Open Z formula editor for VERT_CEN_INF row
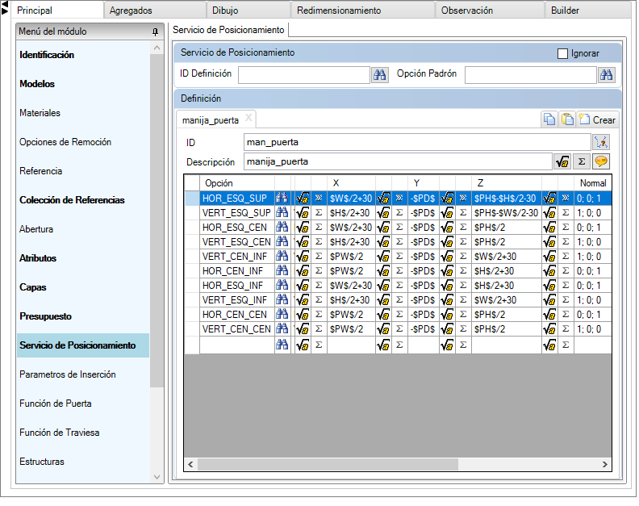 tap(447, 257)
